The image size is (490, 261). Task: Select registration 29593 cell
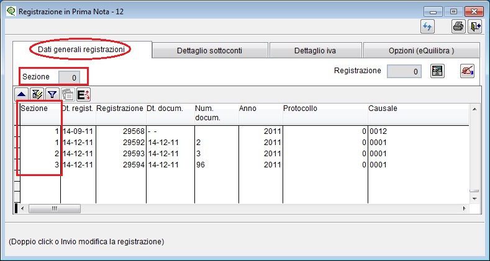click(x=121, y=154)
